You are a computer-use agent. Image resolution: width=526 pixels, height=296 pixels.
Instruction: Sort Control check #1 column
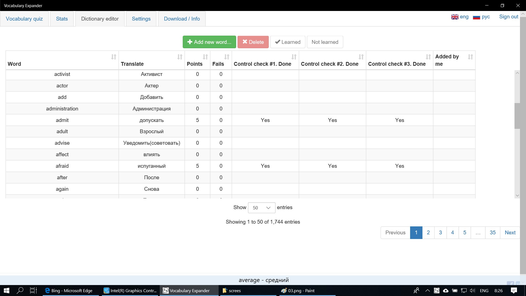coord(294,57)
